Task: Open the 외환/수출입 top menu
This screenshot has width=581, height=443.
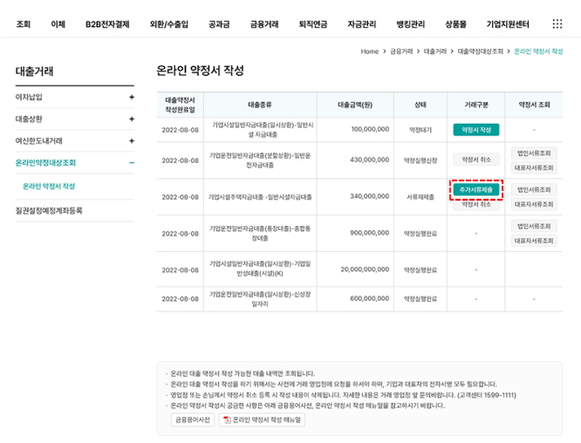Action: click(x=168, y=24)
